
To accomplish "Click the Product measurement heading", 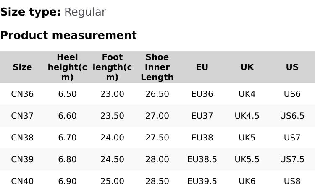I will [68, 35].
